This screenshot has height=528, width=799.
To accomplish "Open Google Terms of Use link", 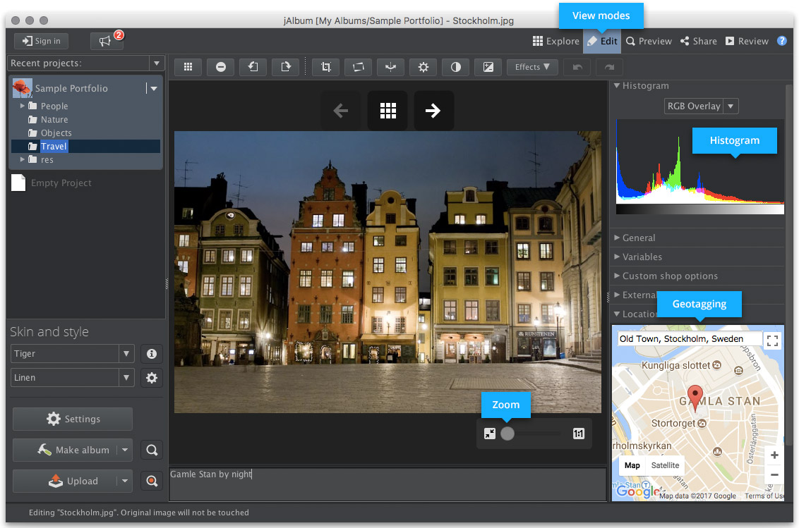I will click(x=764, y=496).
